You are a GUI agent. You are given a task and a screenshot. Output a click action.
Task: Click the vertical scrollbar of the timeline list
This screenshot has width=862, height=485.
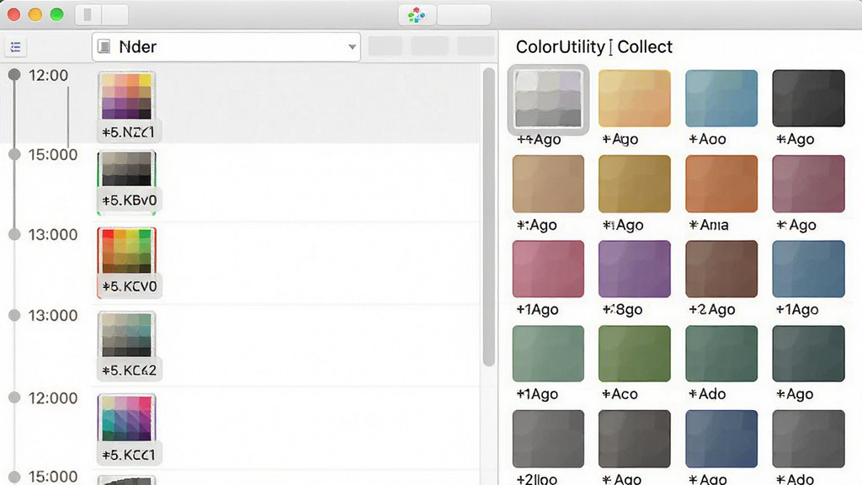489,216
